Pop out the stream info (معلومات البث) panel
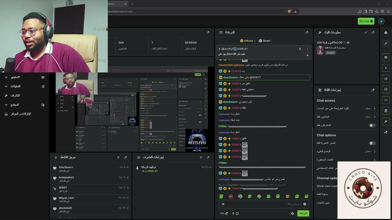Image resolution: width=392 pixels, height=220 pixels. [373, 32]
